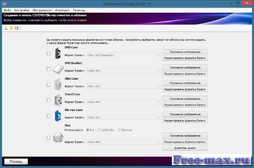Click the 'Использовать:' label

74,130
